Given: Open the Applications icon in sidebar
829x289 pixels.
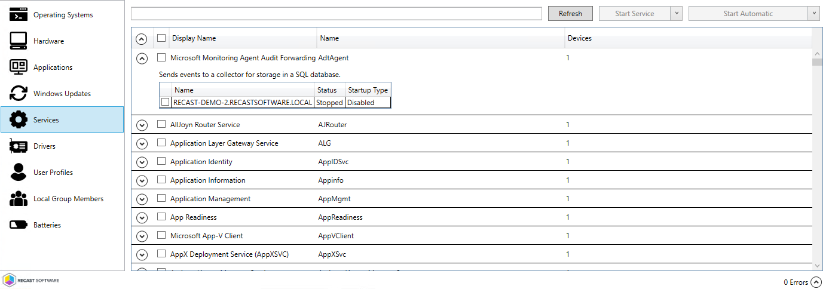Looking at the screenshot, I should point(19,67).
